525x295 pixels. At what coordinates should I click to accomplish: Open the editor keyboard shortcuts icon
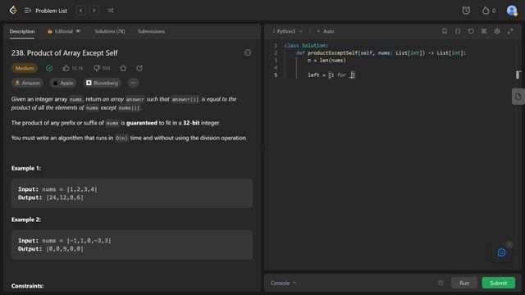point(484,31)
